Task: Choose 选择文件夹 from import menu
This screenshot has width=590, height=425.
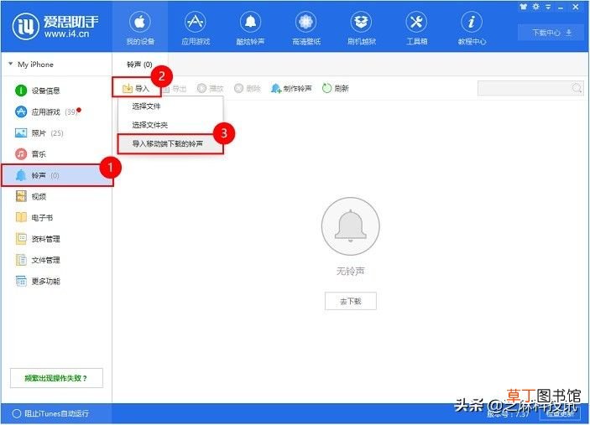Action: 171,125
